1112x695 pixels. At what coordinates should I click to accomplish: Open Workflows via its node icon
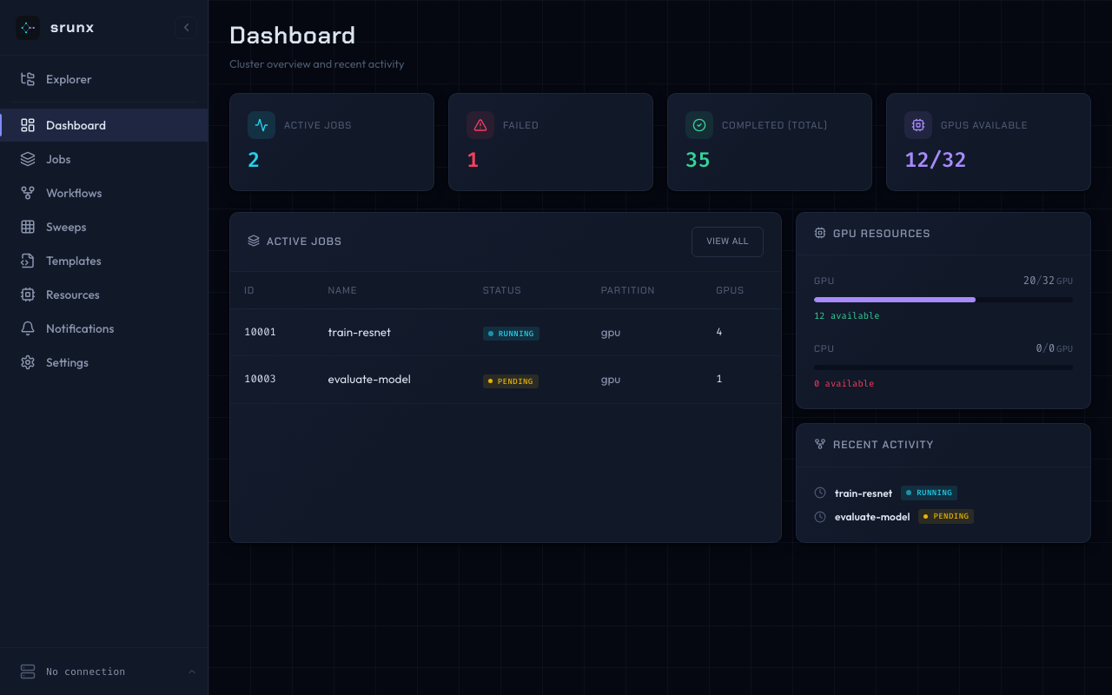click(x=28, y=193)
